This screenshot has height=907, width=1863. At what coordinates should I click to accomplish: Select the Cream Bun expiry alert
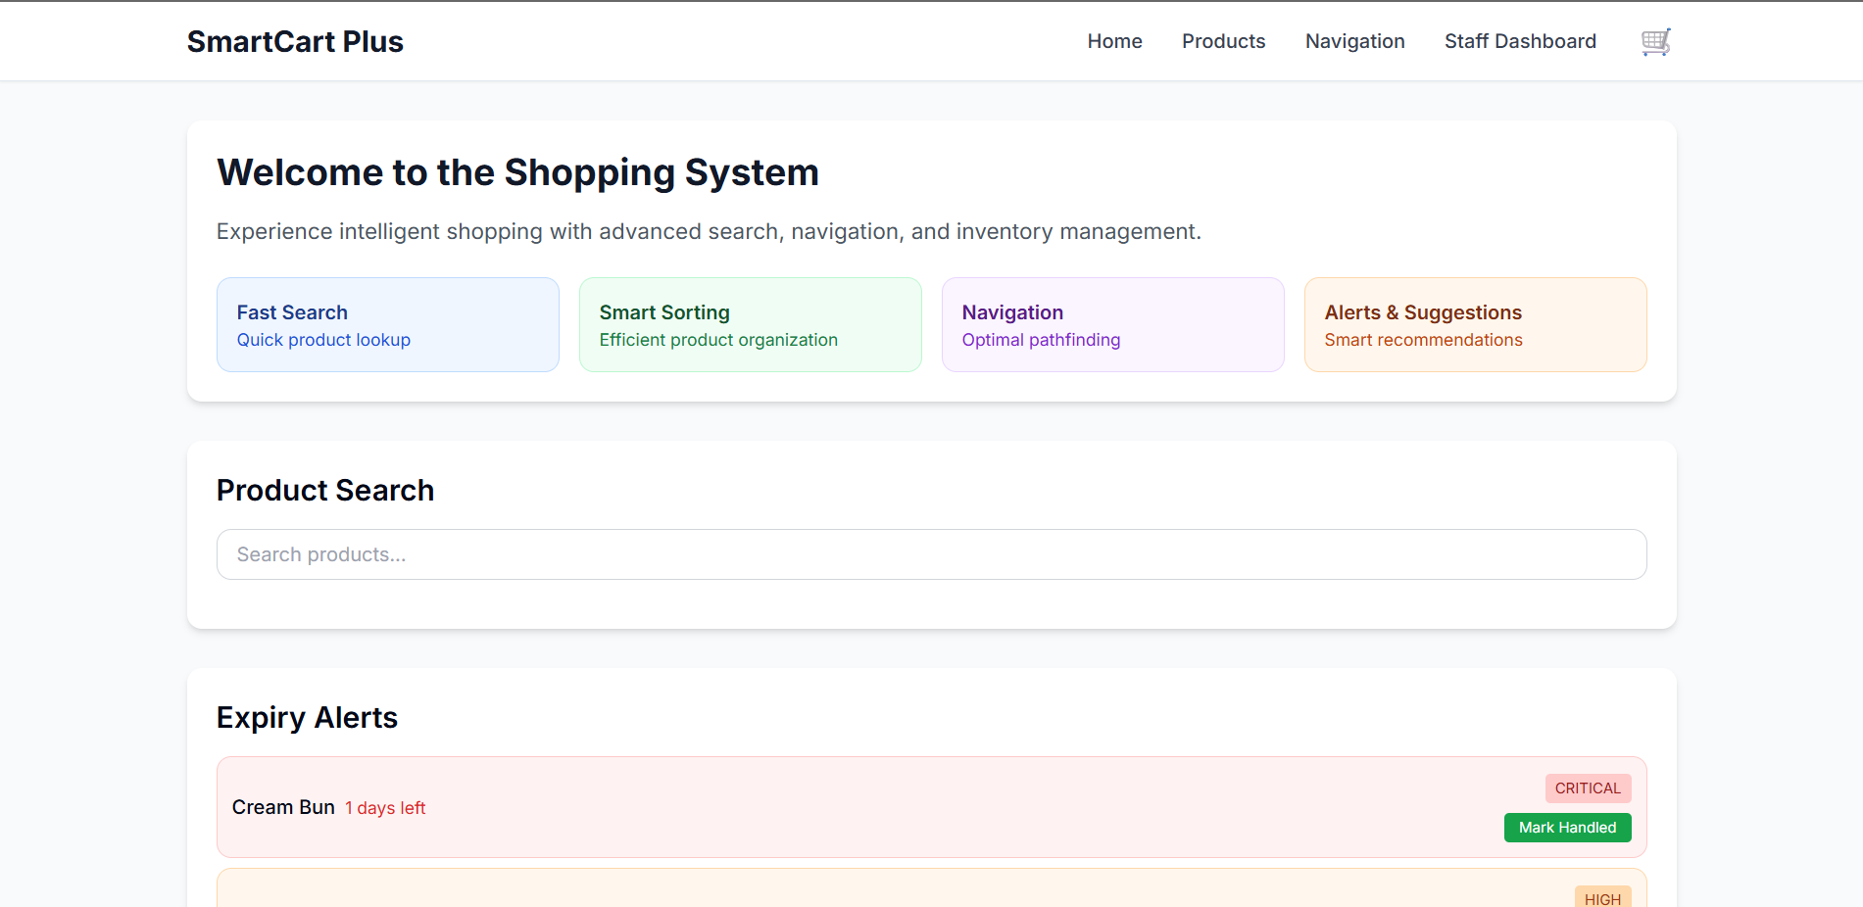pyautogui.click(x=931, y=806)
